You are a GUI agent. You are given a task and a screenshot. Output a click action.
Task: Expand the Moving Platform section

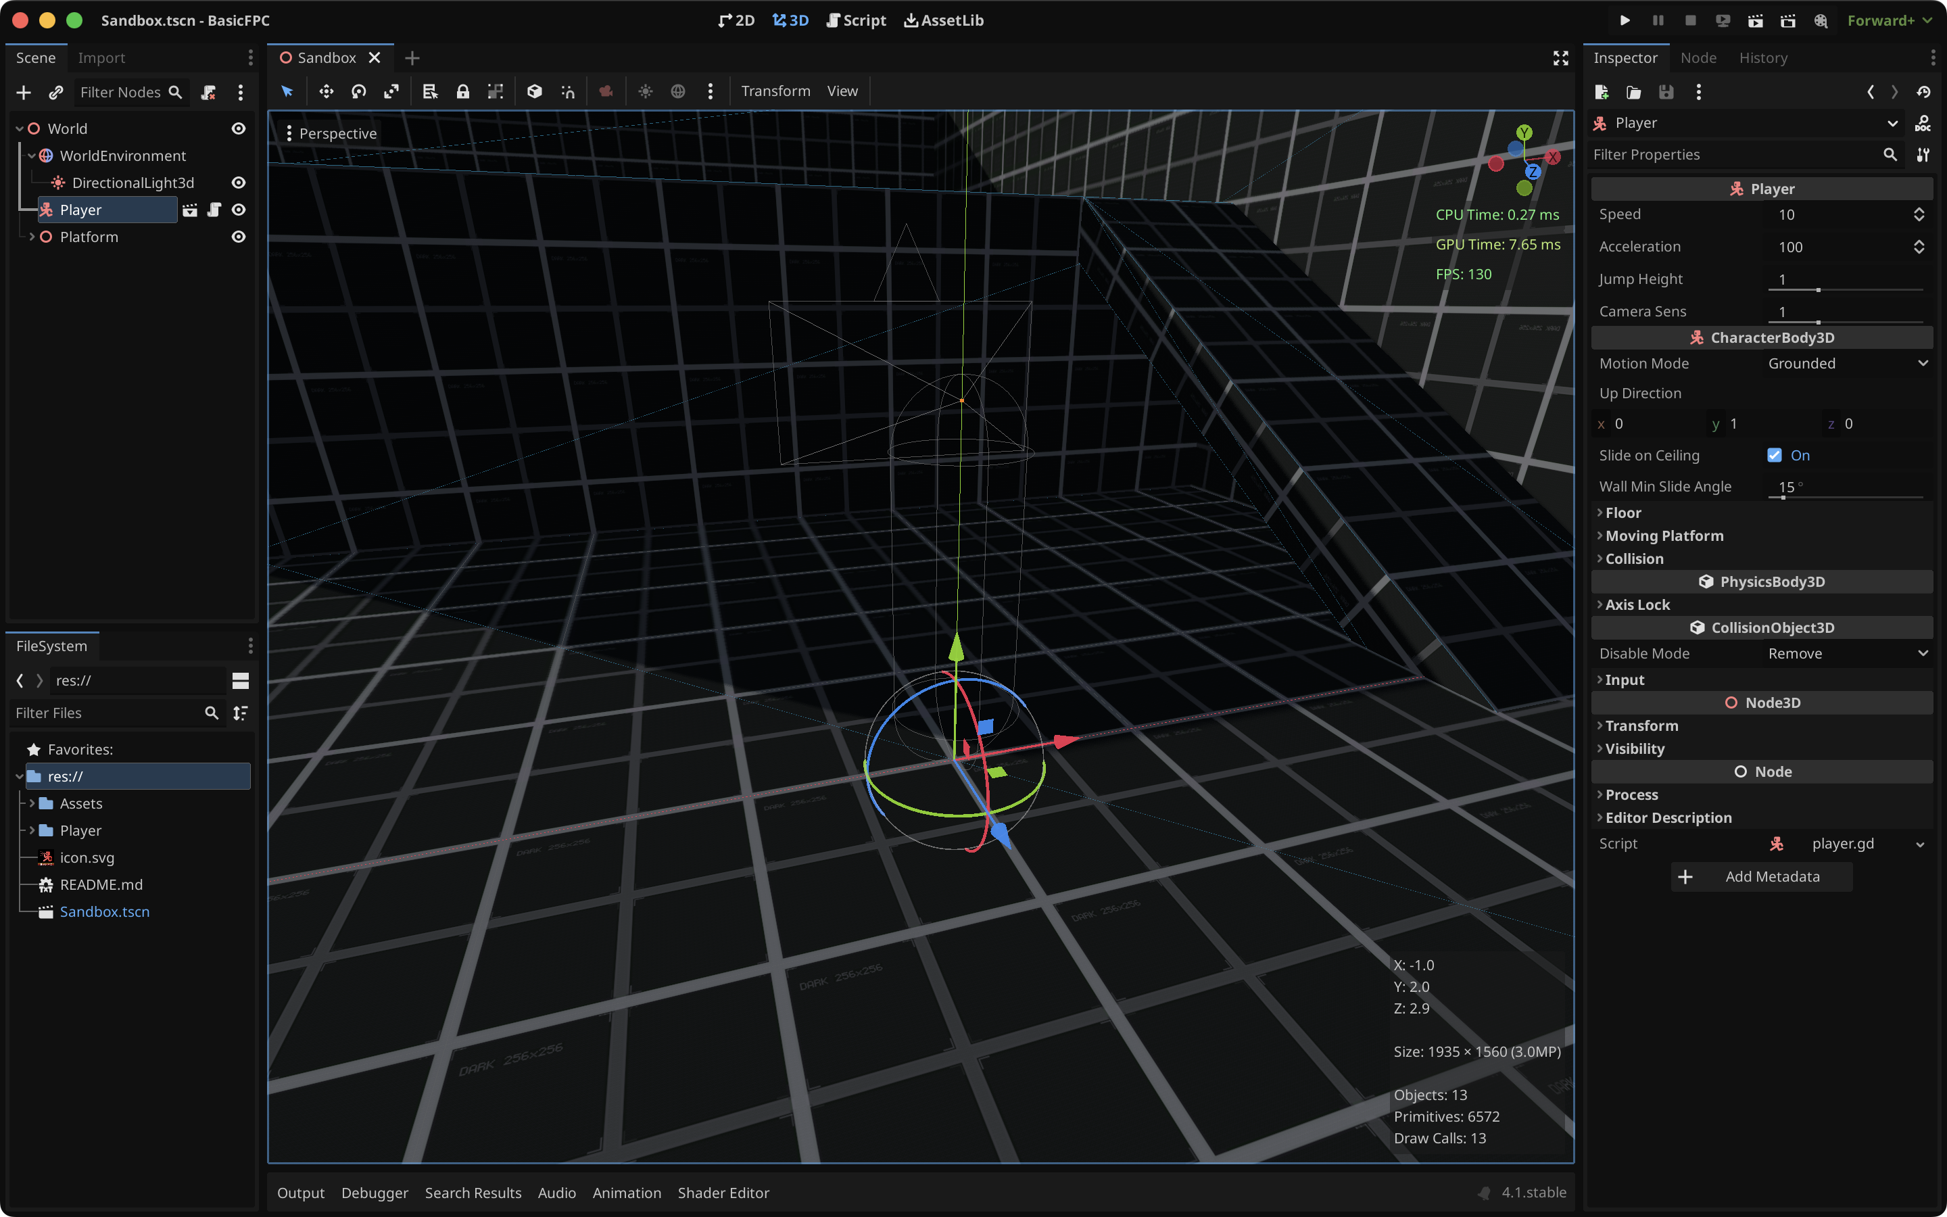pos(1662,535)
